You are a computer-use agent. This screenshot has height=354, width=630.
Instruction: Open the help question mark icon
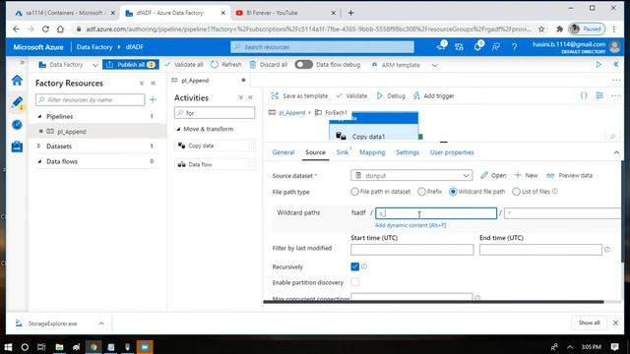click(514, 47)
